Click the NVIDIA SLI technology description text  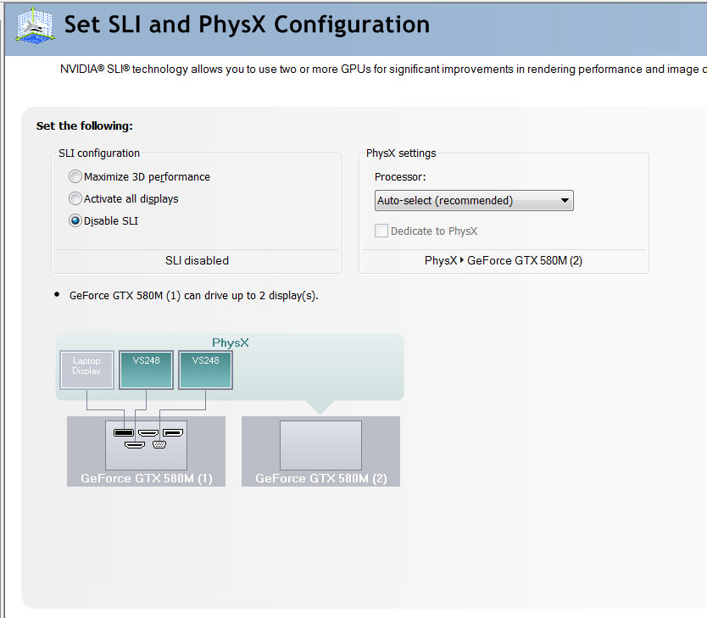coord(383,69)
